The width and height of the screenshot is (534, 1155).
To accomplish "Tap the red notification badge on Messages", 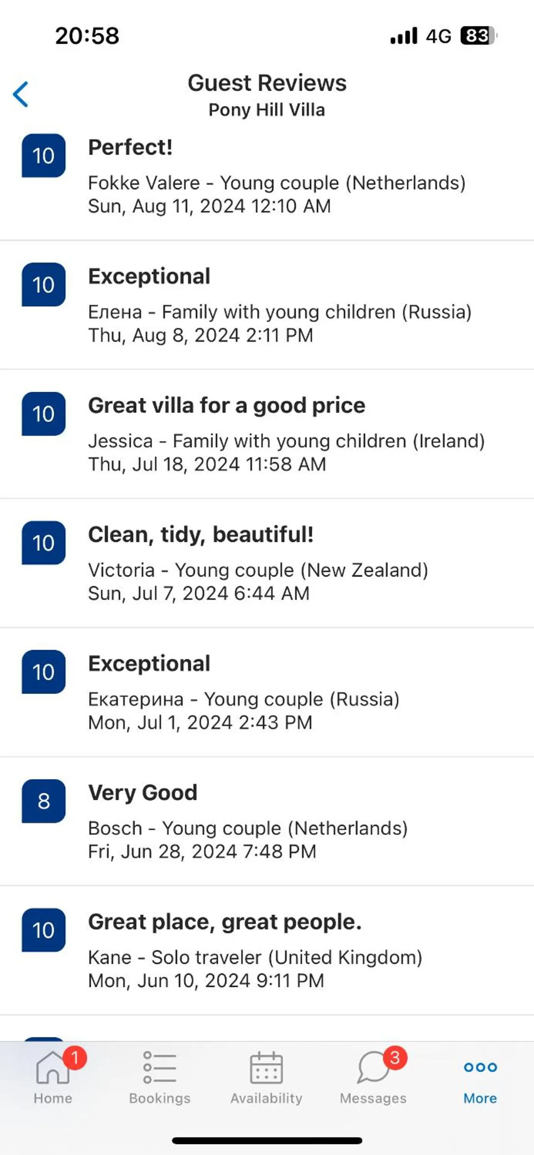I will tap(395, 1057).
